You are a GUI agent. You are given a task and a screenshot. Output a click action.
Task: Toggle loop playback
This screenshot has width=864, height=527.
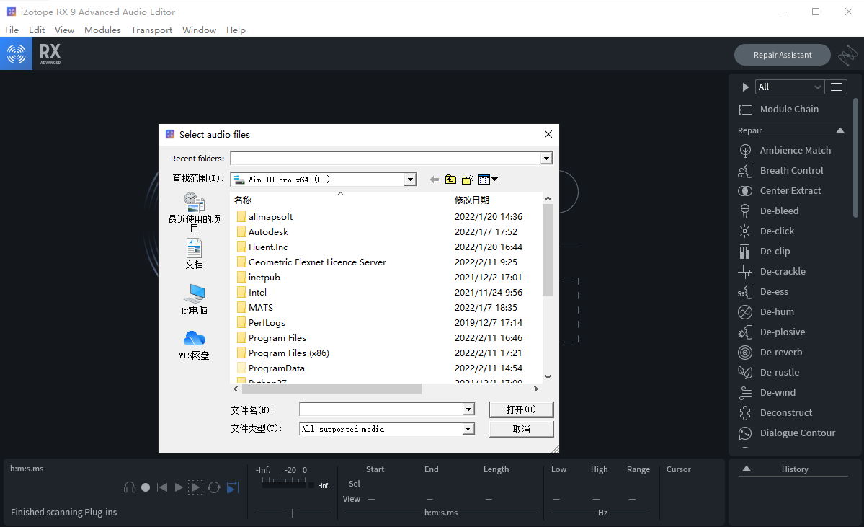[214, 487]
